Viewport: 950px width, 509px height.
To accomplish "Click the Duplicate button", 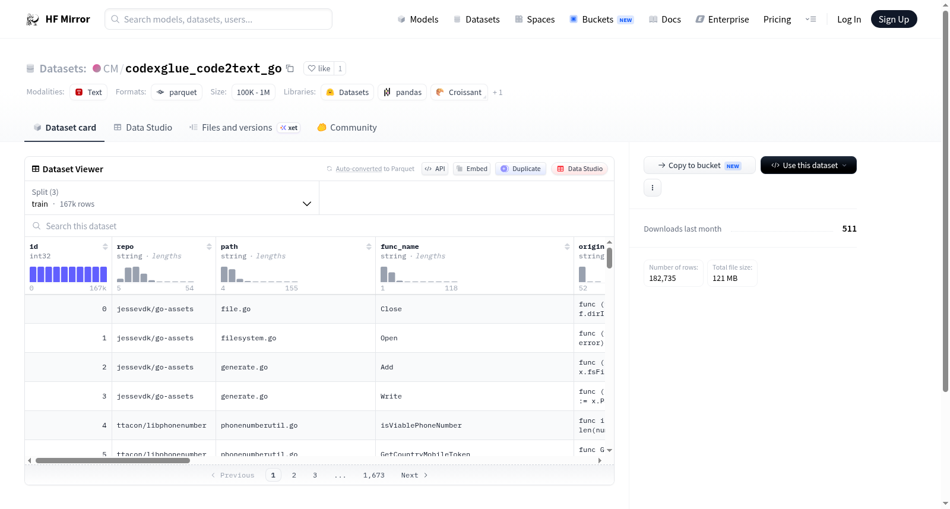I will click(x=521, y=169).
